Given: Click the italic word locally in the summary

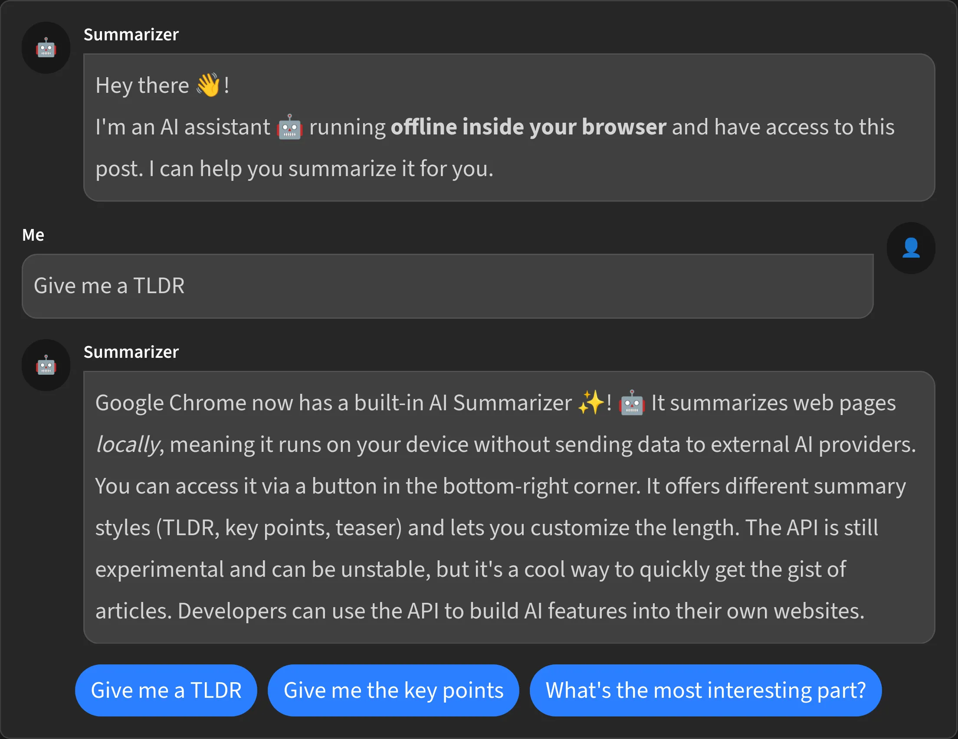Looking at the screenshot, I should 128,444.
